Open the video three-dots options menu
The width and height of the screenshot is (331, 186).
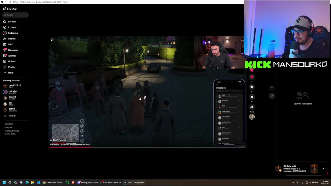click(242, 40)
